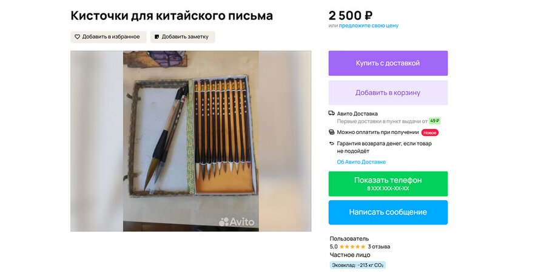The height and width of the screenshot is (279, 558).
Task: Reveal number with Показать телефон
Action: 388,184
